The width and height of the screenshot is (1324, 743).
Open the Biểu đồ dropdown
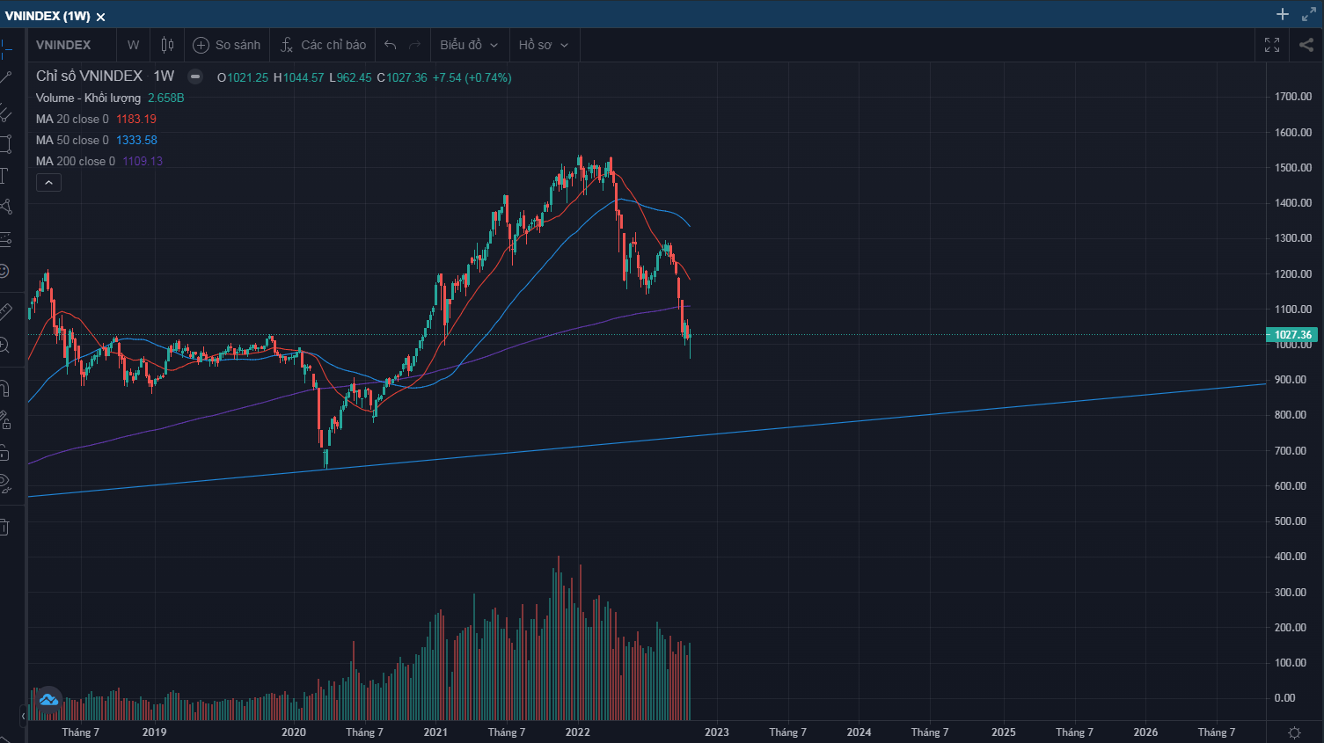pyautogui.click(x=469, y=45)
